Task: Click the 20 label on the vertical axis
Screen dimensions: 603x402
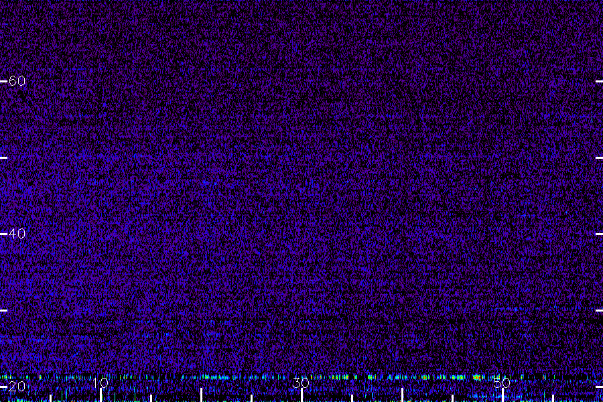Action: [17, 386]
